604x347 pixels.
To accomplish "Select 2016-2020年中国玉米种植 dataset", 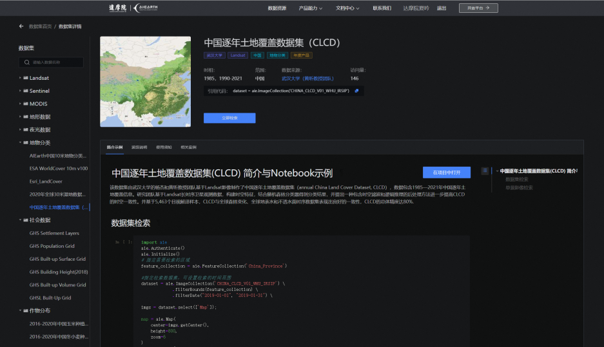I will (x=59, y=324).
